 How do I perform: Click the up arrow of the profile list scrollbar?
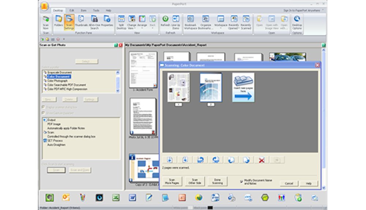tap(117, 72)
